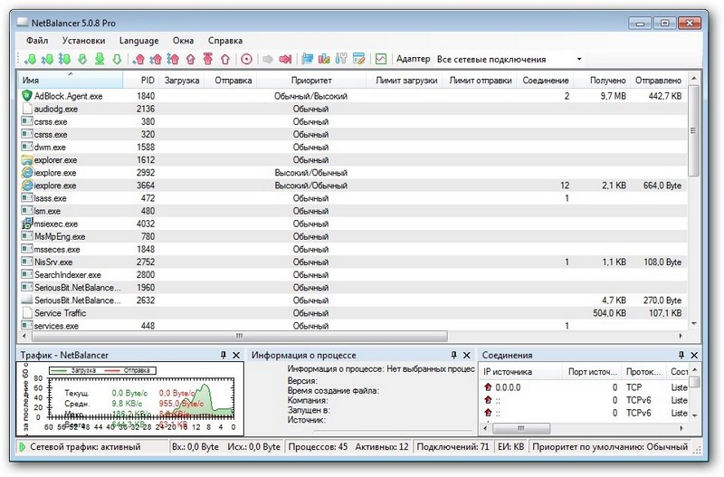
Task: Open the Установки menu
Action: tap(83, 41)
